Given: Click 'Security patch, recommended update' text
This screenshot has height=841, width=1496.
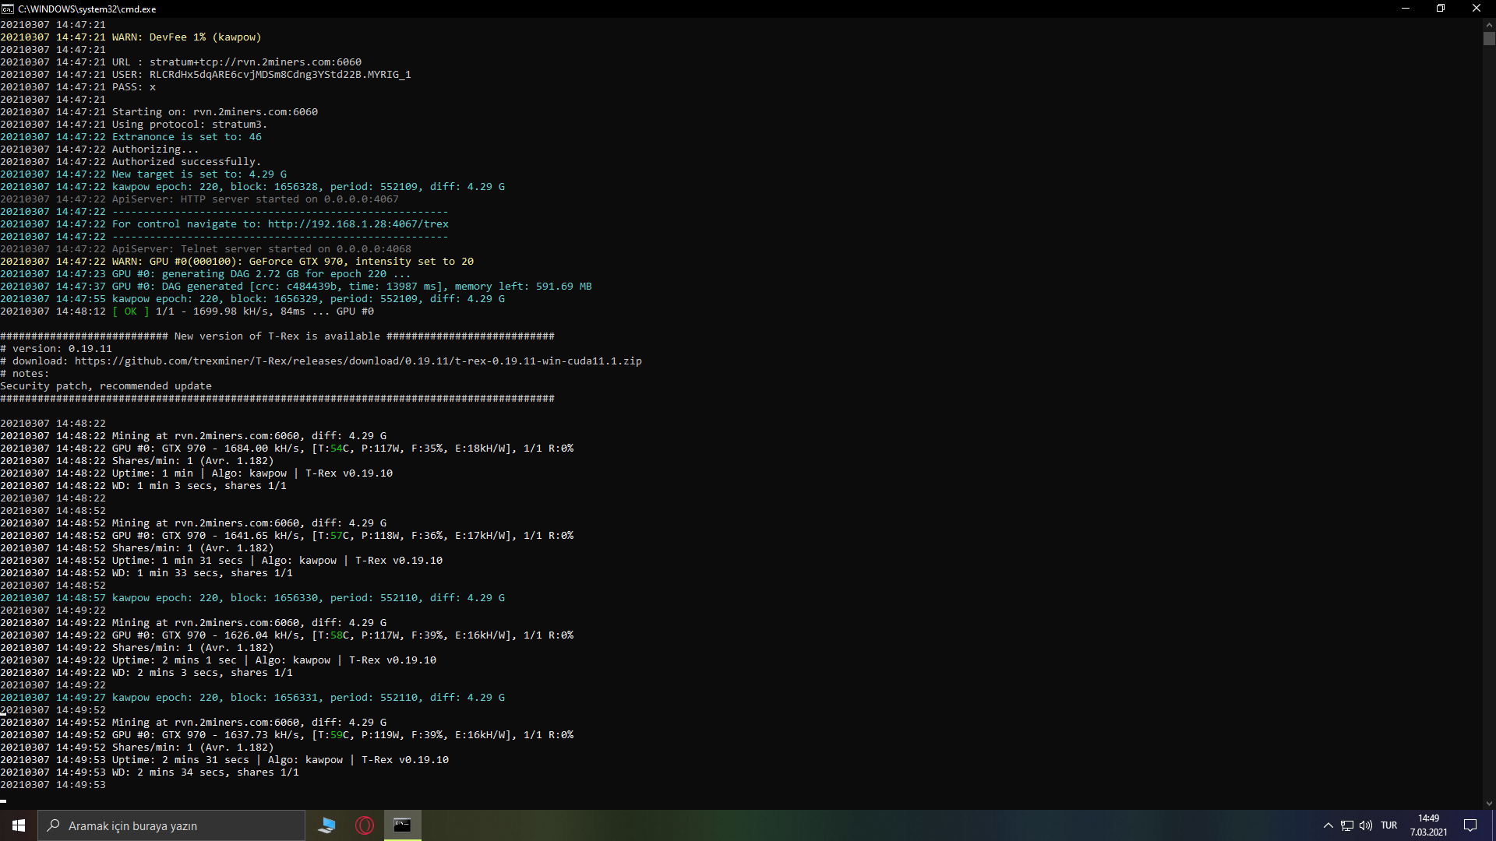Looking at the screenshot, I should point(106,386).
